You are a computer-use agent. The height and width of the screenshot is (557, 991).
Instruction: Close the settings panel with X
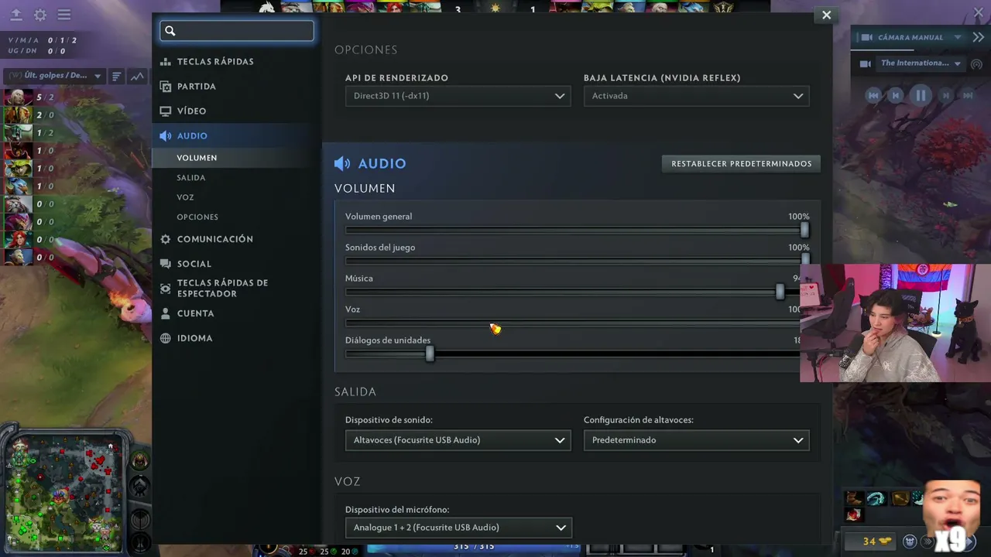click(x=826, y=15)
